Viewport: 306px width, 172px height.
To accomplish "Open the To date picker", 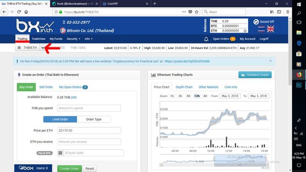I will point(259,96).
